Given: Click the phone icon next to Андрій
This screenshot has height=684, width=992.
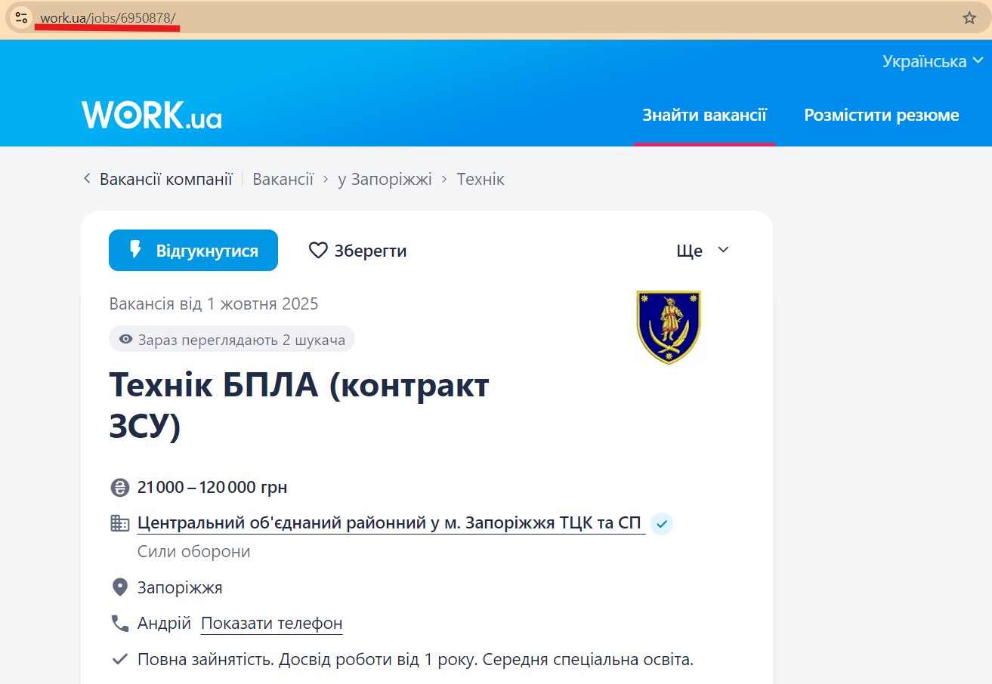Looking at the screenshot, I should pyautogui.click(x=119, y=624).
